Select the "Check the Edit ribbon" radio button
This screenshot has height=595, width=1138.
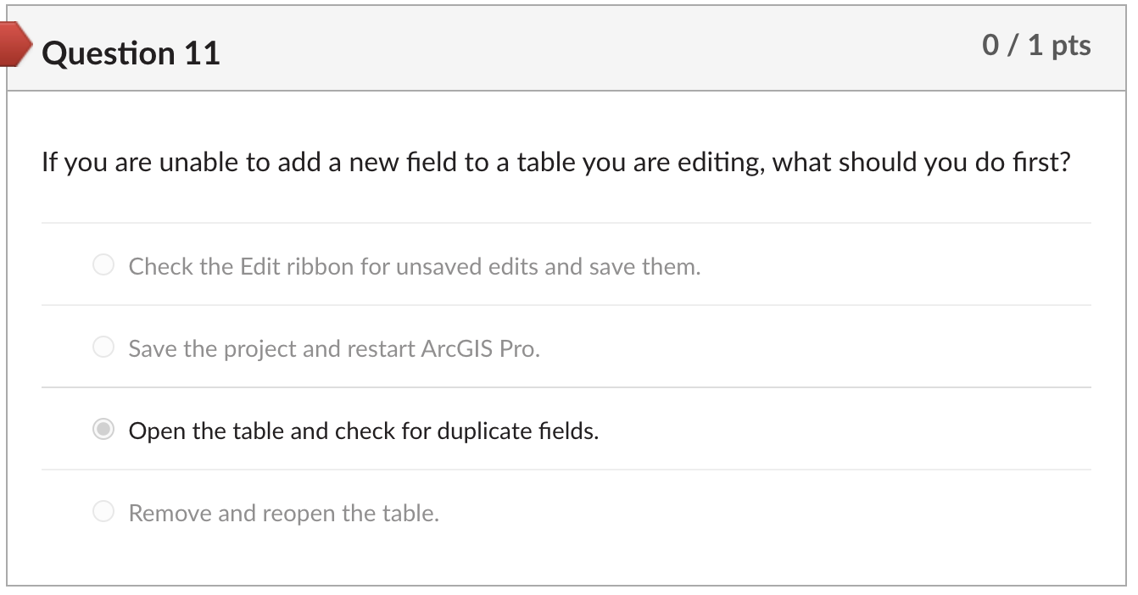[103, 266]
